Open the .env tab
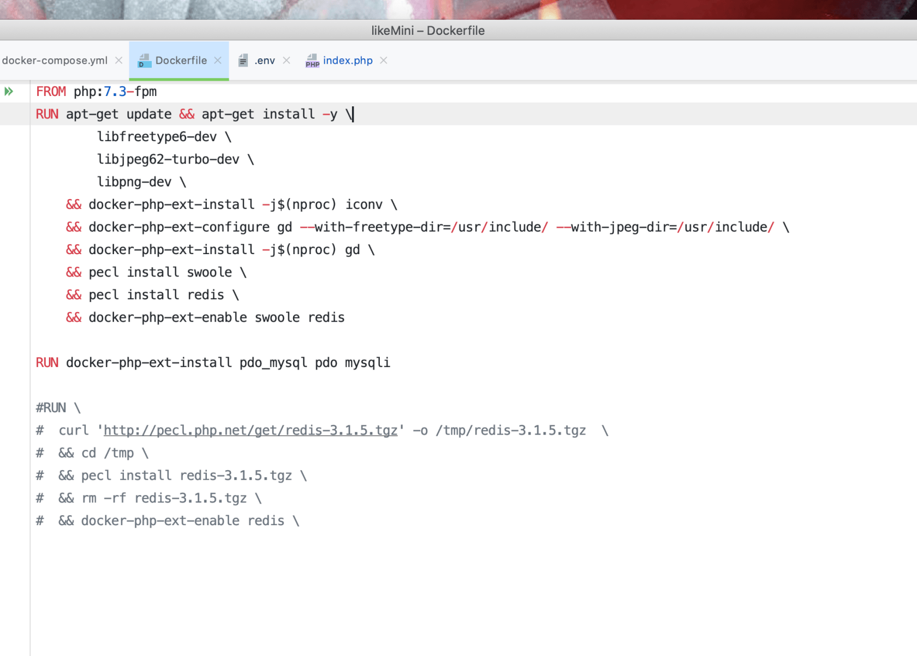Viewport: 917px width, 656px height. (265, 61)
